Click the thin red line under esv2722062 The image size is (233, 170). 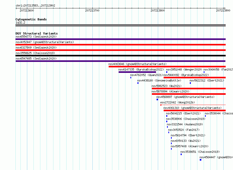click(x=193, y=105)
